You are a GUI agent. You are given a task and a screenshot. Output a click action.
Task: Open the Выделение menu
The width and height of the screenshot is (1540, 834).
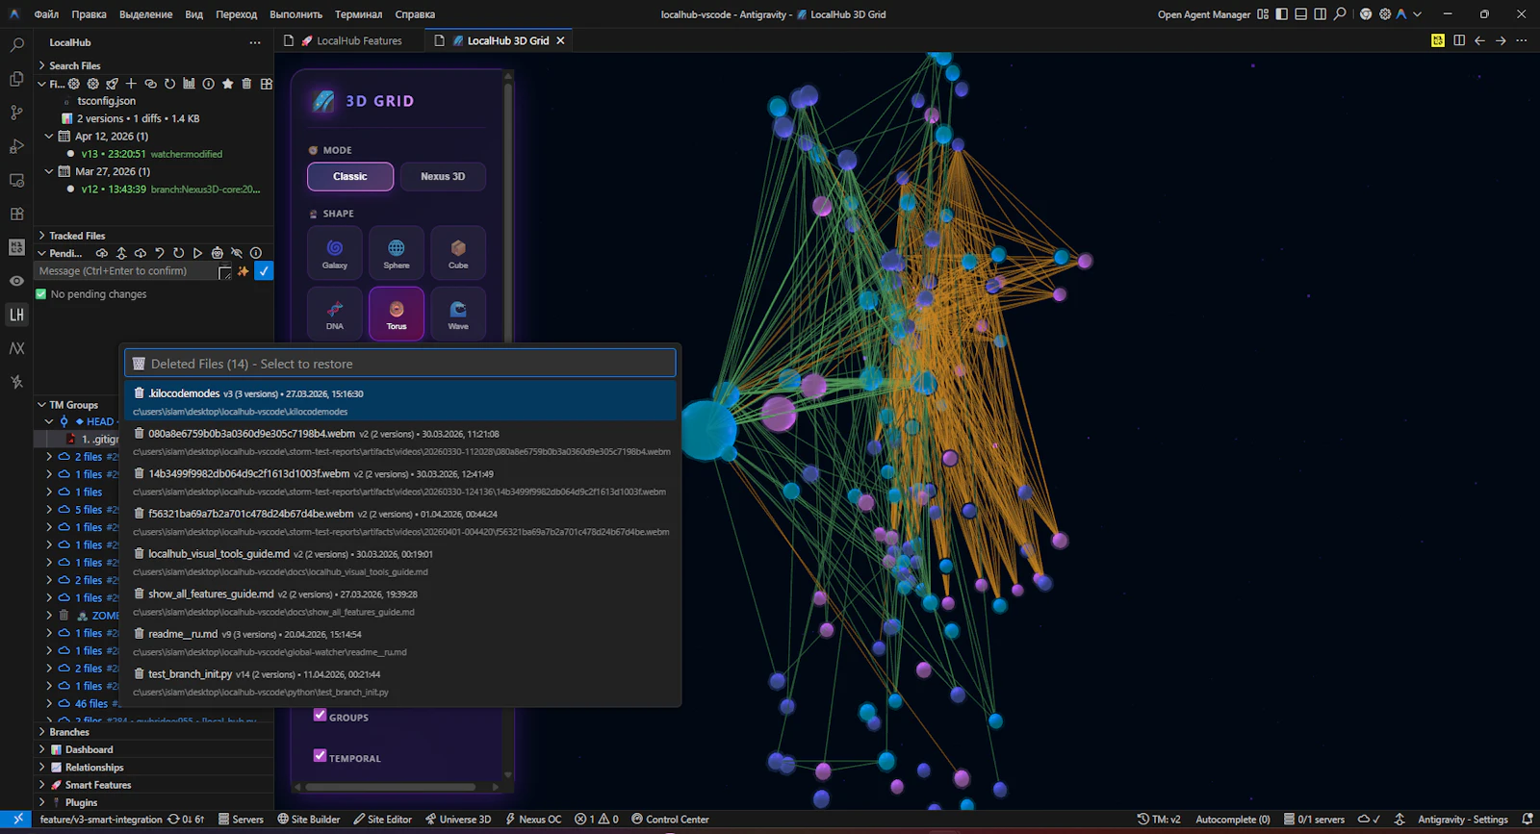click(146, 14)
